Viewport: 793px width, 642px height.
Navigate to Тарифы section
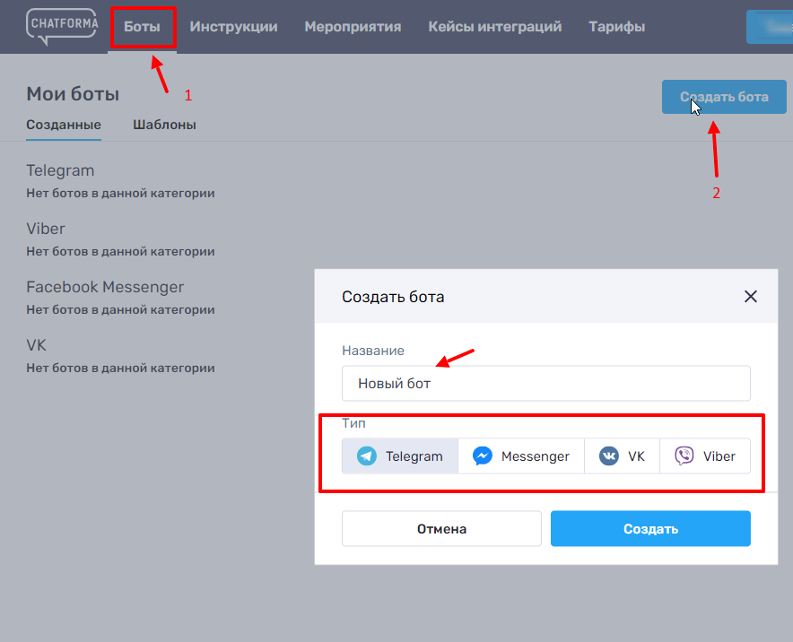tap(616, 27)
